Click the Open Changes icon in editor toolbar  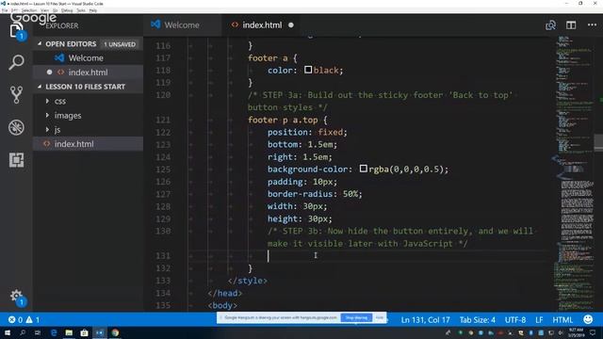coord(550,25)
